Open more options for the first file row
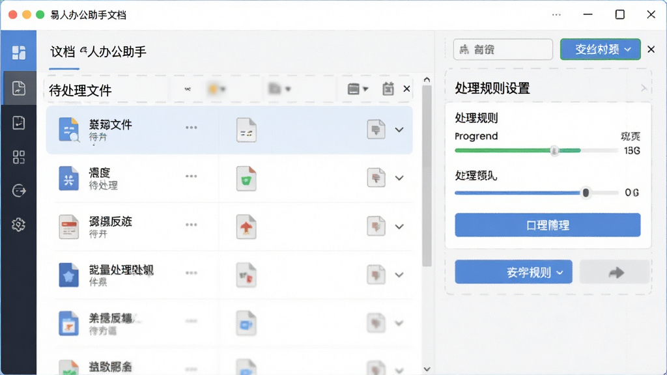The height and width of the screenshot is (375, 667). 191,128
